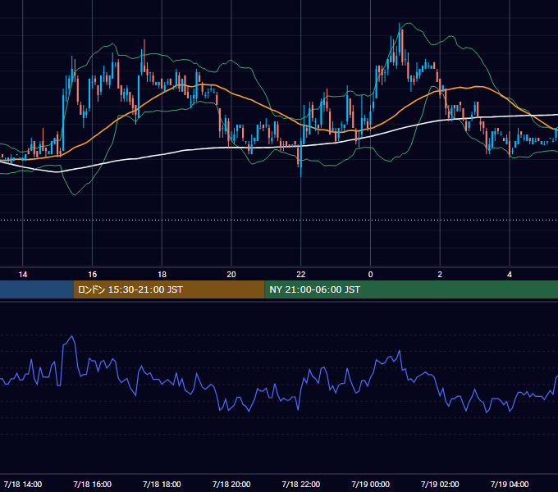The image size is (558, 492).
Task: Click the 7/19 04:00 date label
Action: pos(510,484)
